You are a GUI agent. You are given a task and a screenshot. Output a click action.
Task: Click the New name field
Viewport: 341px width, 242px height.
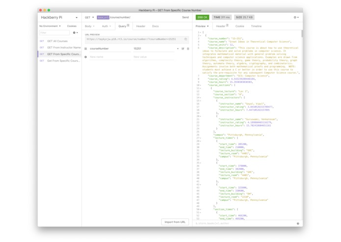110,57
